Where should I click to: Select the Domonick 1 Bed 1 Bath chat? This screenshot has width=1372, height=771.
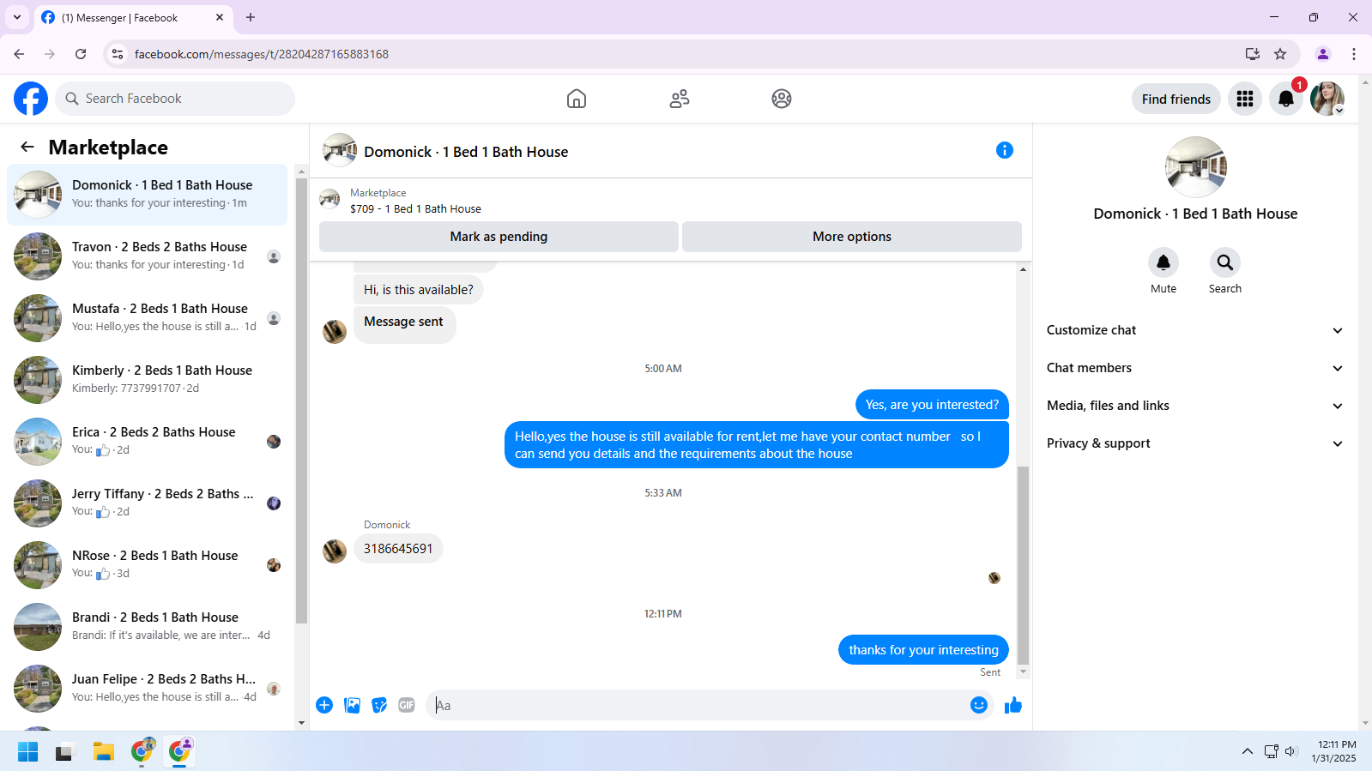click(148, 195)
